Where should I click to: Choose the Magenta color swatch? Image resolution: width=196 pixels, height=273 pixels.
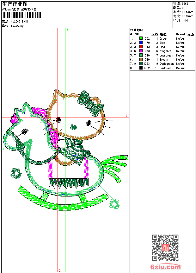tap(141, 51)
